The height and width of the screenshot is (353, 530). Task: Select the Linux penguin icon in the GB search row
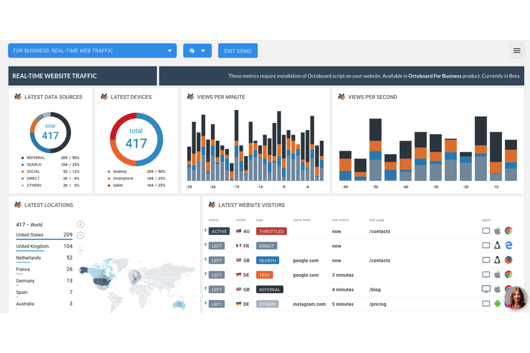[497, 260]
